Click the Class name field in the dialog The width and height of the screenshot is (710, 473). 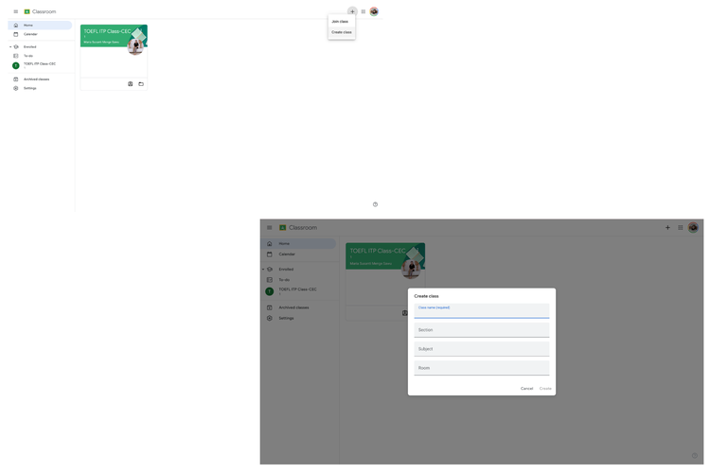(481, 311)
